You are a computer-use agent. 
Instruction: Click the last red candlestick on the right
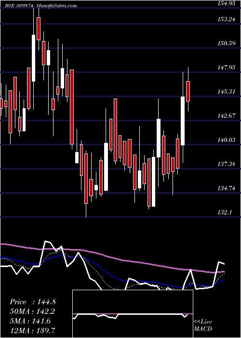point(188,91)
